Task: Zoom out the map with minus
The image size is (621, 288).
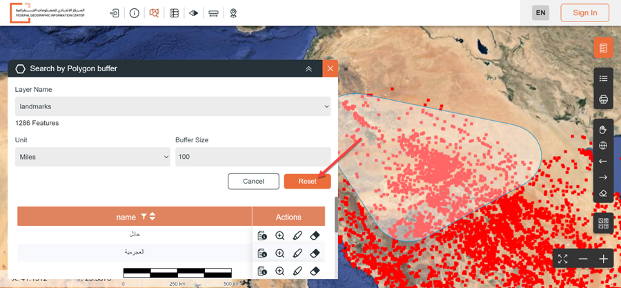Action: 583,259
